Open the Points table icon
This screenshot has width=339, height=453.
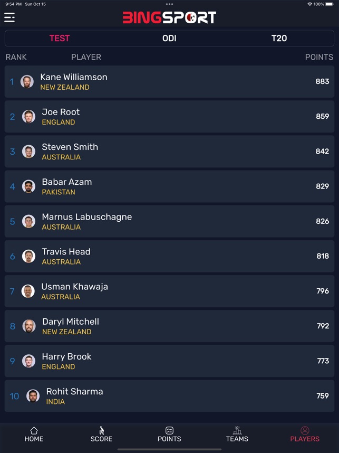click(169, 430)
